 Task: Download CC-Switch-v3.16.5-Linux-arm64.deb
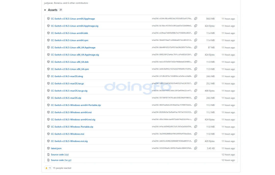tap(70, 33)
